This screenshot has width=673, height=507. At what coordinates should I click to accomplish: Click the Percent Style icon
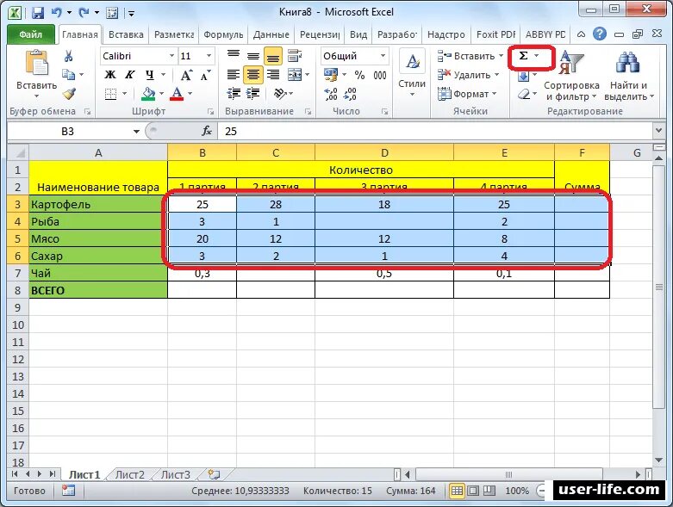[x=359, y=75]
